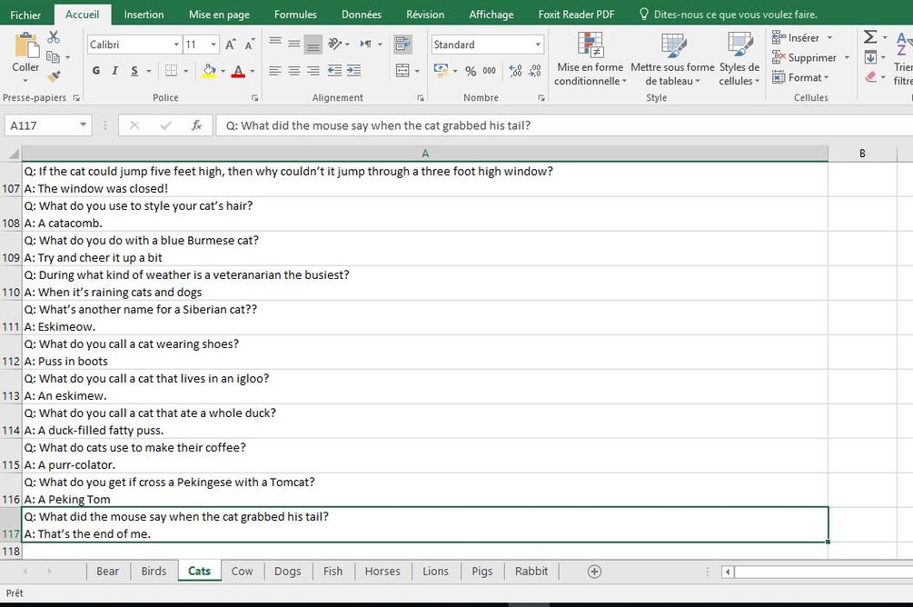
Task: Click the wrap text icon
Action: (402, 45)
